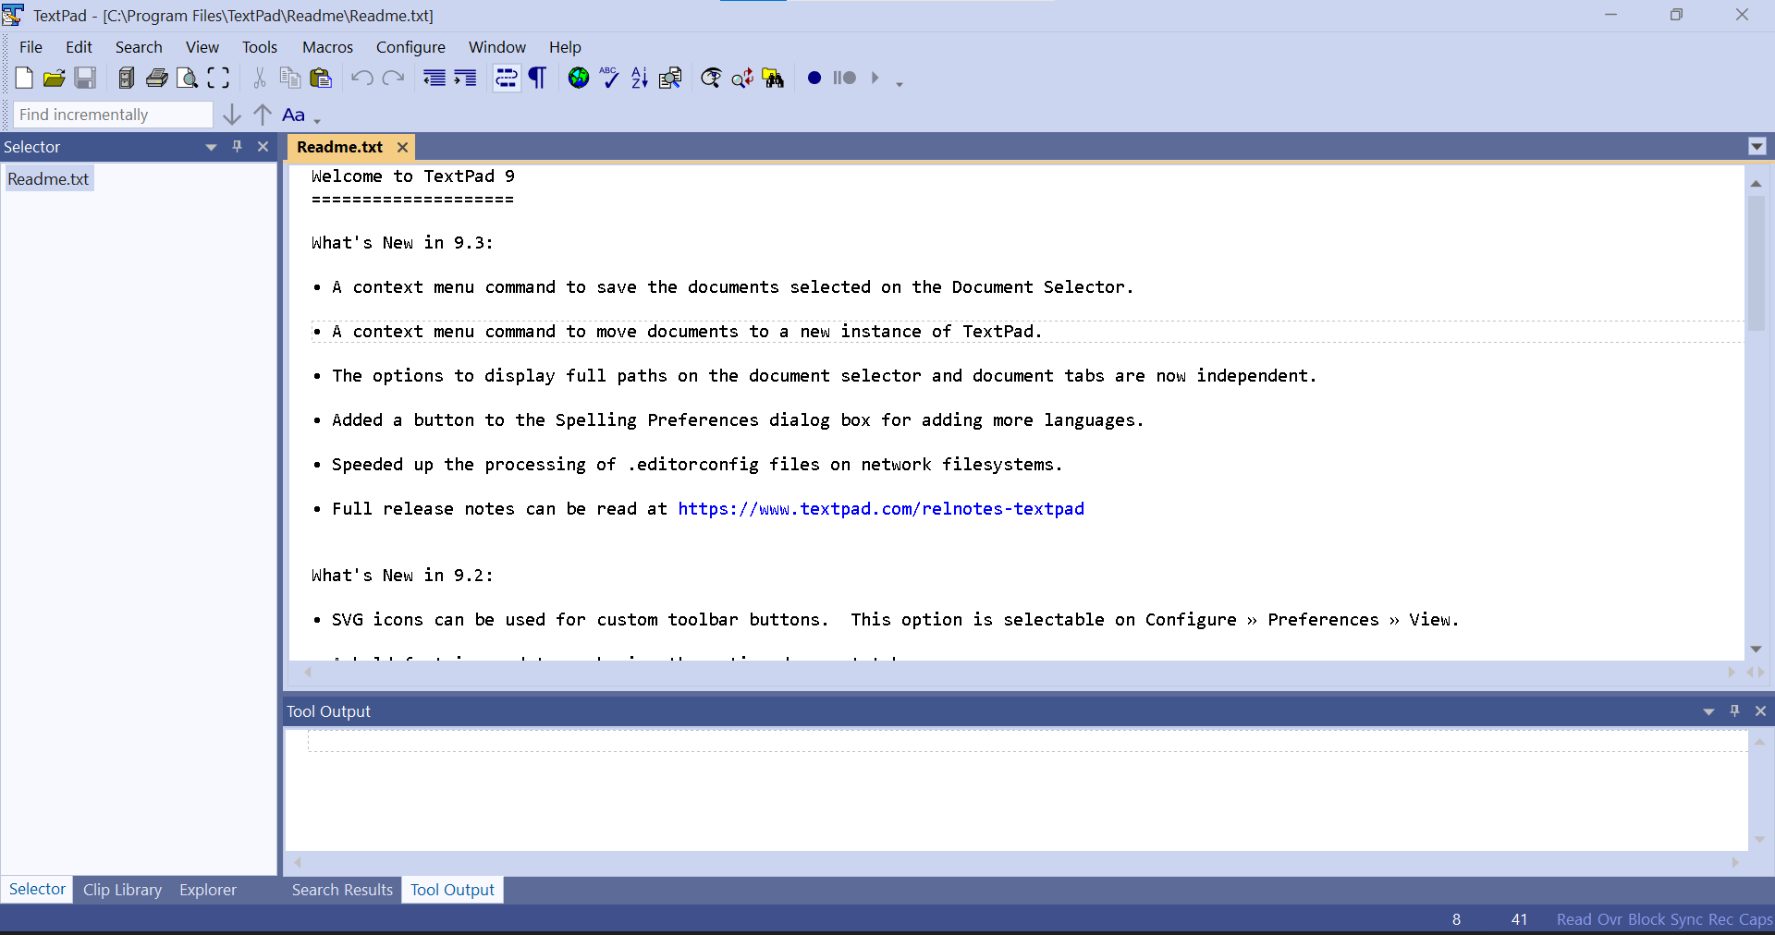1775x935 pixels.
Task: Click the play macro triangle icon
Action: point(875,78)
